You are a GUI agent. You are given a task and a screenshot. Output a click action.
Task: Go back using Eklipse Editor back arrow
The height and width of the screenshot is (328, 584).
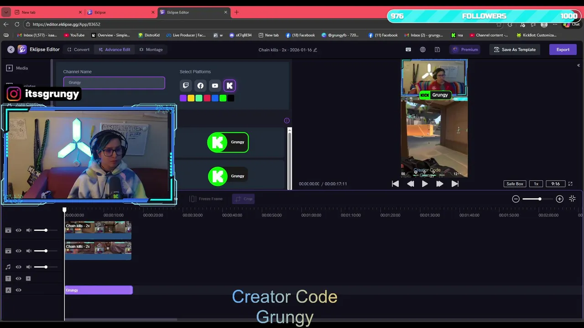[10, 49]
